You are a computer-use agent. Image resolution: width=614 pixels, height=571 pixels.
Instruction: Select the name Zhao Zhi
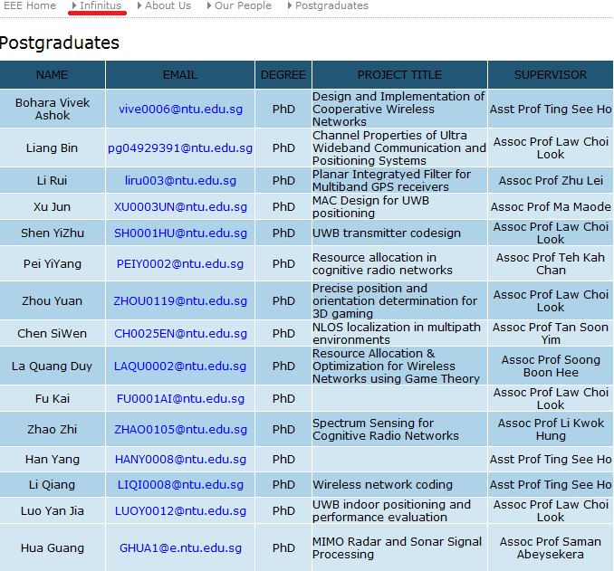(53, 429)
